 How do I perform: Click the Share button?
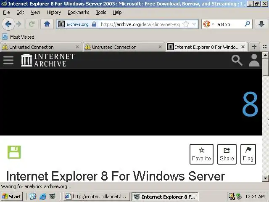tap(227, 154)
